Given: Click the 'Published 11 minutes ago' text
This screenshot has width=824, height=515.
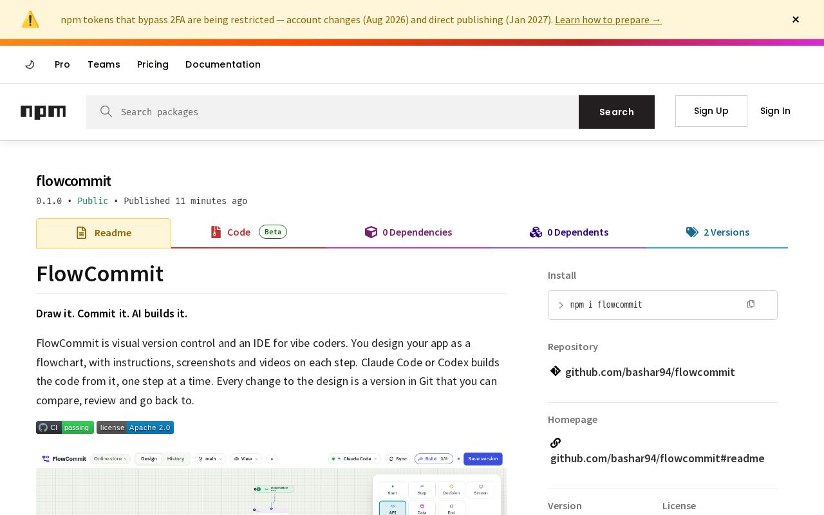Looking at the screenshot, I should (185, 201).
